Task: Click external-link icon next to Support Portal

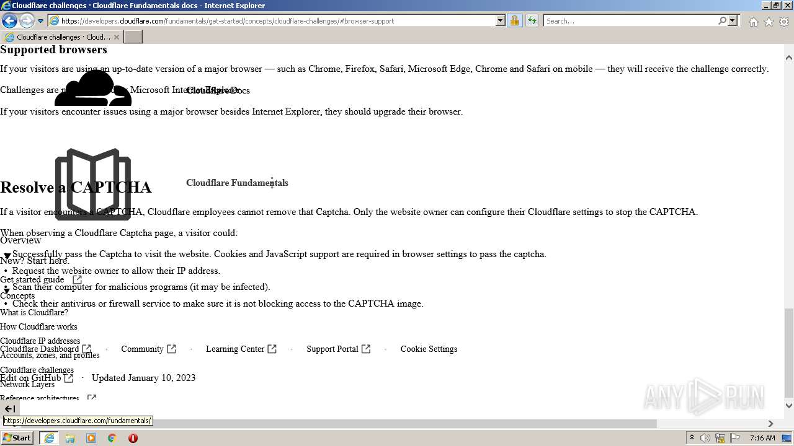Action: coord(366,349)
